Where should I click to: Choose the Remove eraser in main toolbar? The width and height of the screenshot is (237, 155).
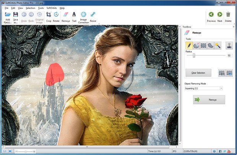coord(66,17)
